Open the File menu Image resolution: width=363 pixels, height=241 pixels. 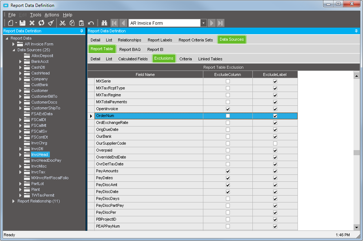[12, 15]
